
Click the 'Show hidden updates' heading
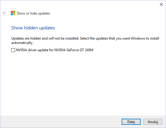click(x=33, y=28)
